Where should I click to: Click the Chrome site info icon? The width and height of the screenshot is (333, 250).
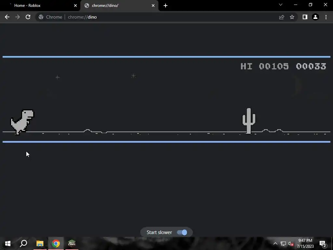click(41, 17)
